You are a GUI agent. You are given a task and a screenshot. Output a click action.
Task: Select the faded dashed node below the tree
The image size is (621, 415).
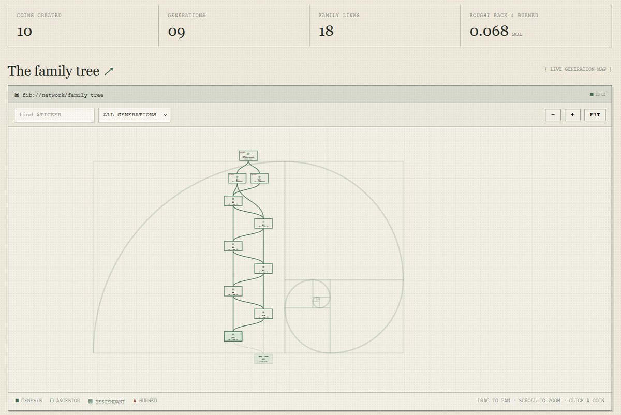tap(263, 359)
